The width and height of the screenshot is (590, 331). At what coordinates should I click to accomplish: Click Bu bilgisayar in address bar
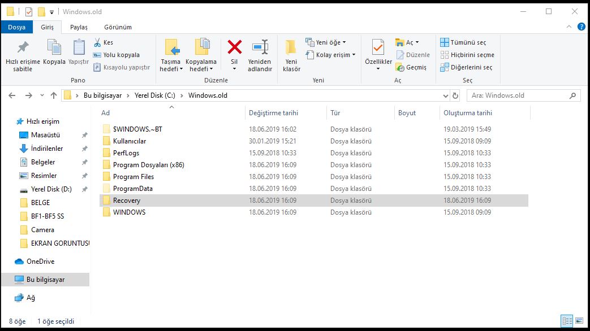tap(103, 95)
